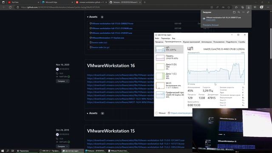The width and height of the screenshot is (272, 153).
Task: Click the search icon in Загрузки panel
Action: point(239,12)
